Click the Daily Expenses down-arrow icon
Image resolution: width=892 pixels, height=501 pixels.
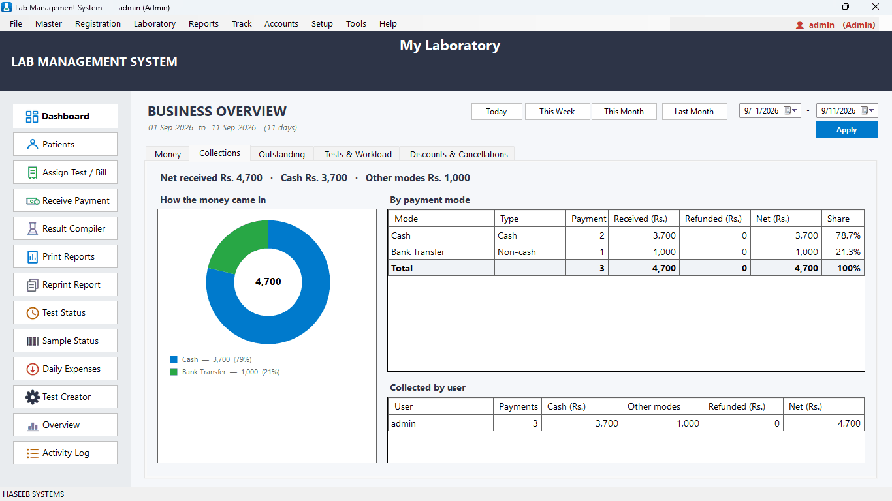coord(32,369)
